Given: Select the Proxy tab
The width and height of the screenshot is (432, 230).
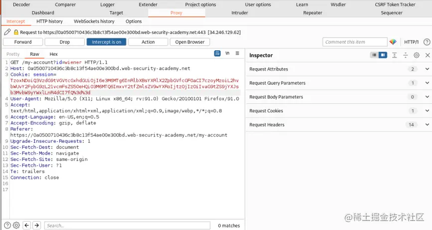Looking at the screenshot, I should (x=176, y=12).
